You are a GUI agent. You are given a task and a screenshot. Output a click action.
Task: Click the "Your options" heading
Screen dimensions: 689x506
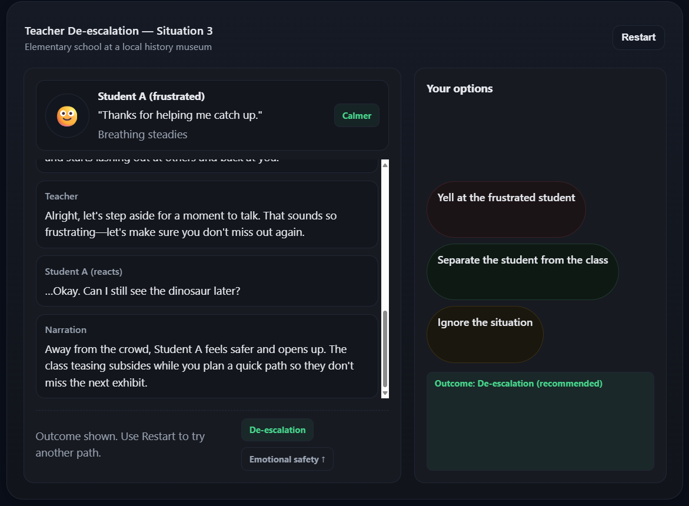click(460, 89)
